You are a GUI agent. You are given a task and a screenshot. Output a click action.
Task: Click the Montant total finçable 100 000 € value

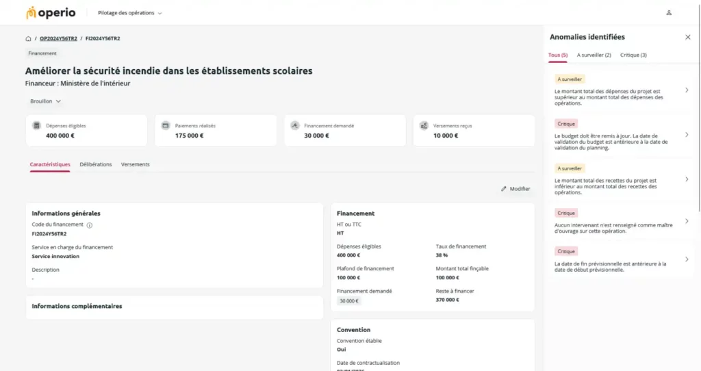tap(447, 278)
